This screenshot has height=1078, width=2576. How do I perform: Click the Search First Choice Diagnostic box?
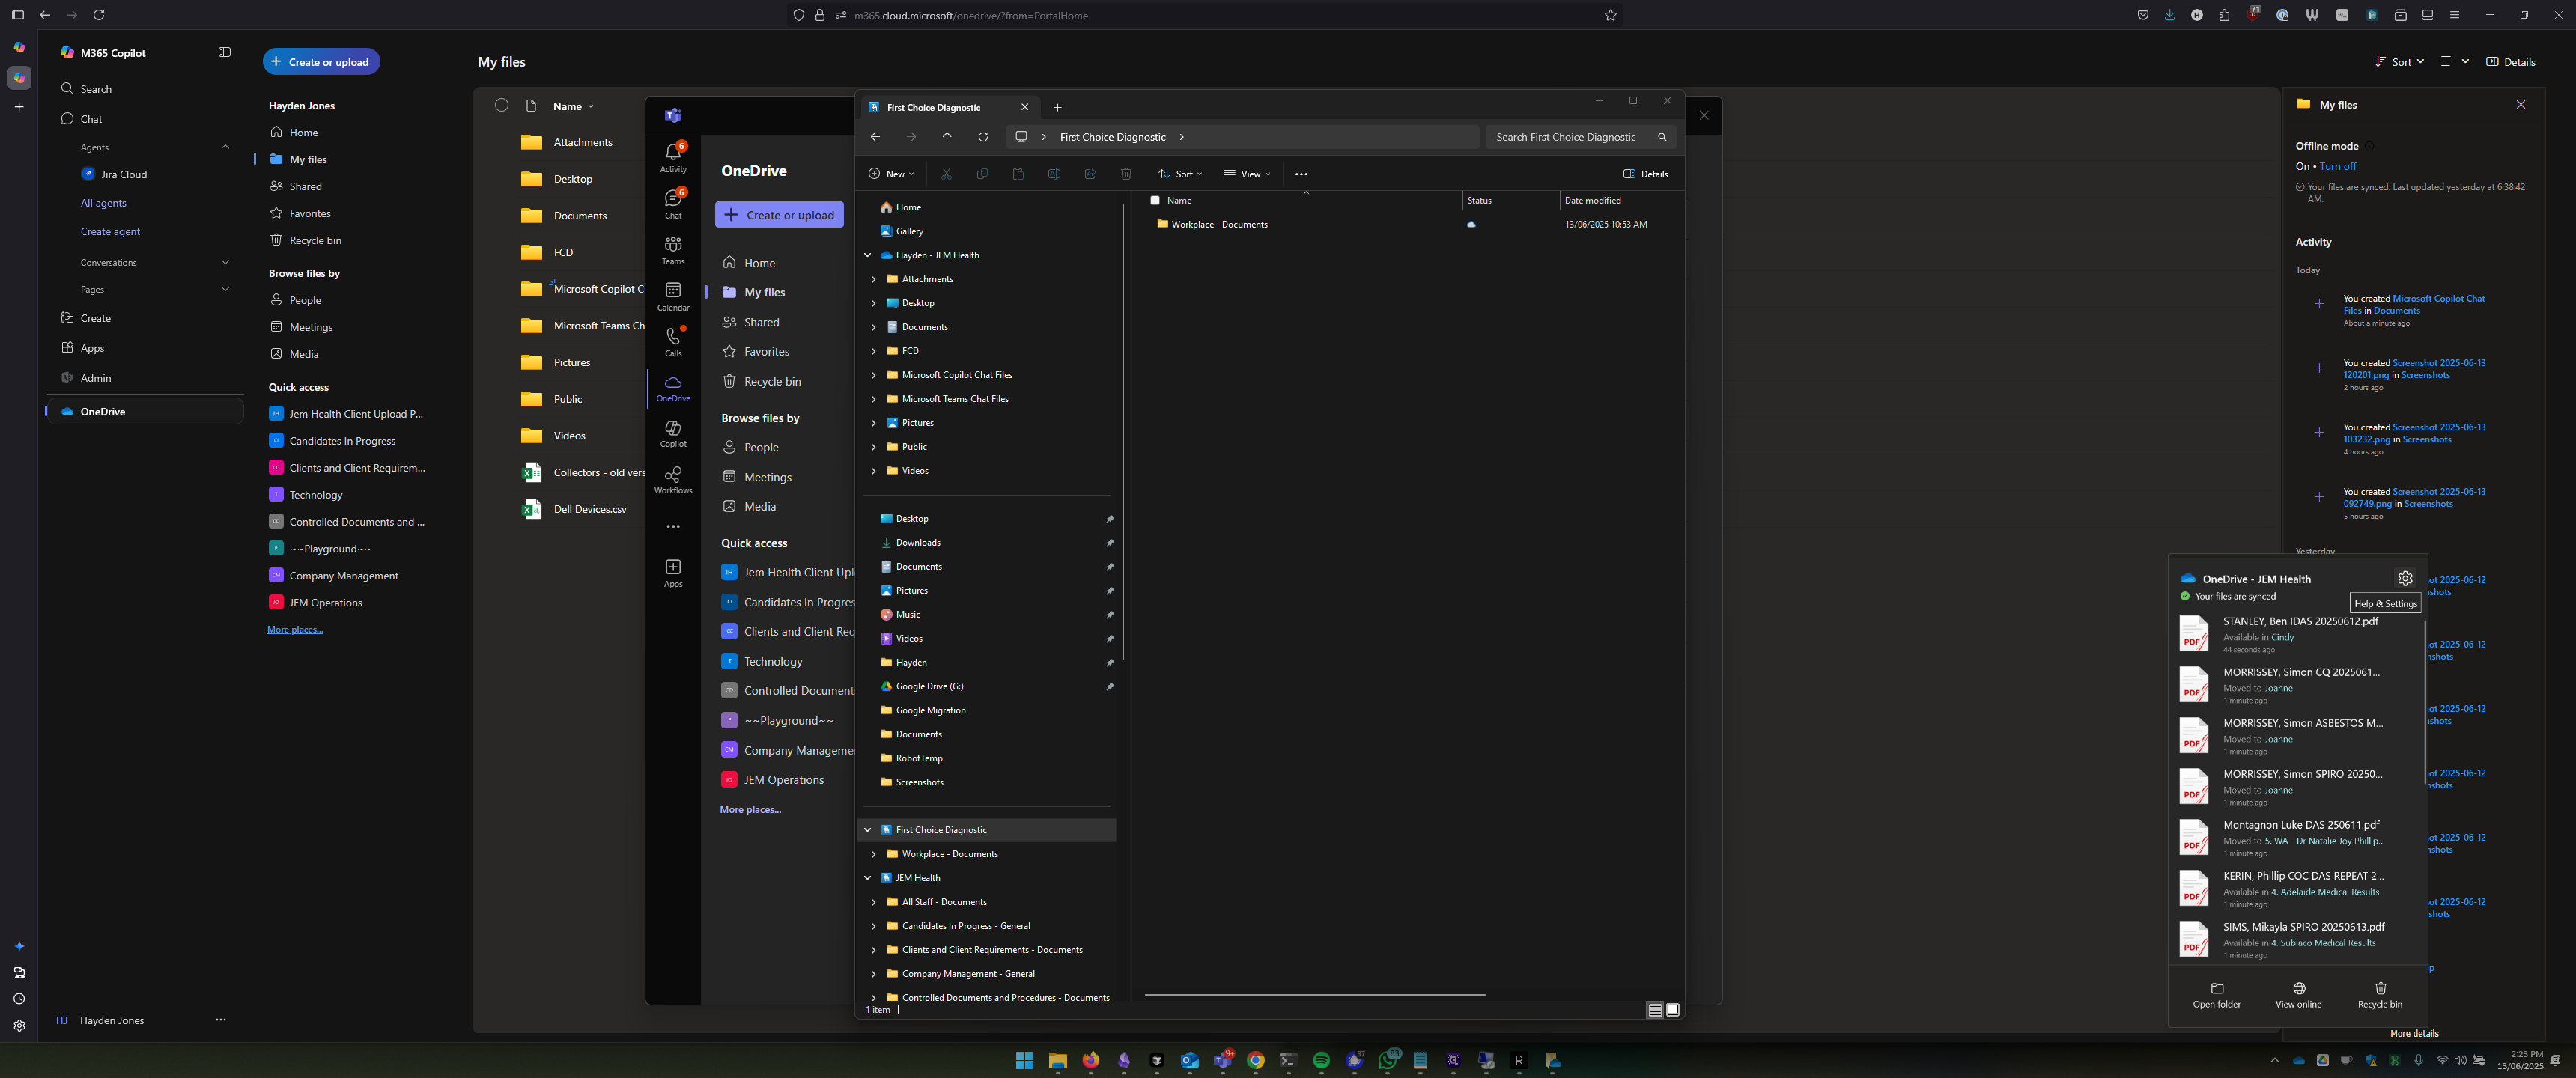pos(1580,137)
